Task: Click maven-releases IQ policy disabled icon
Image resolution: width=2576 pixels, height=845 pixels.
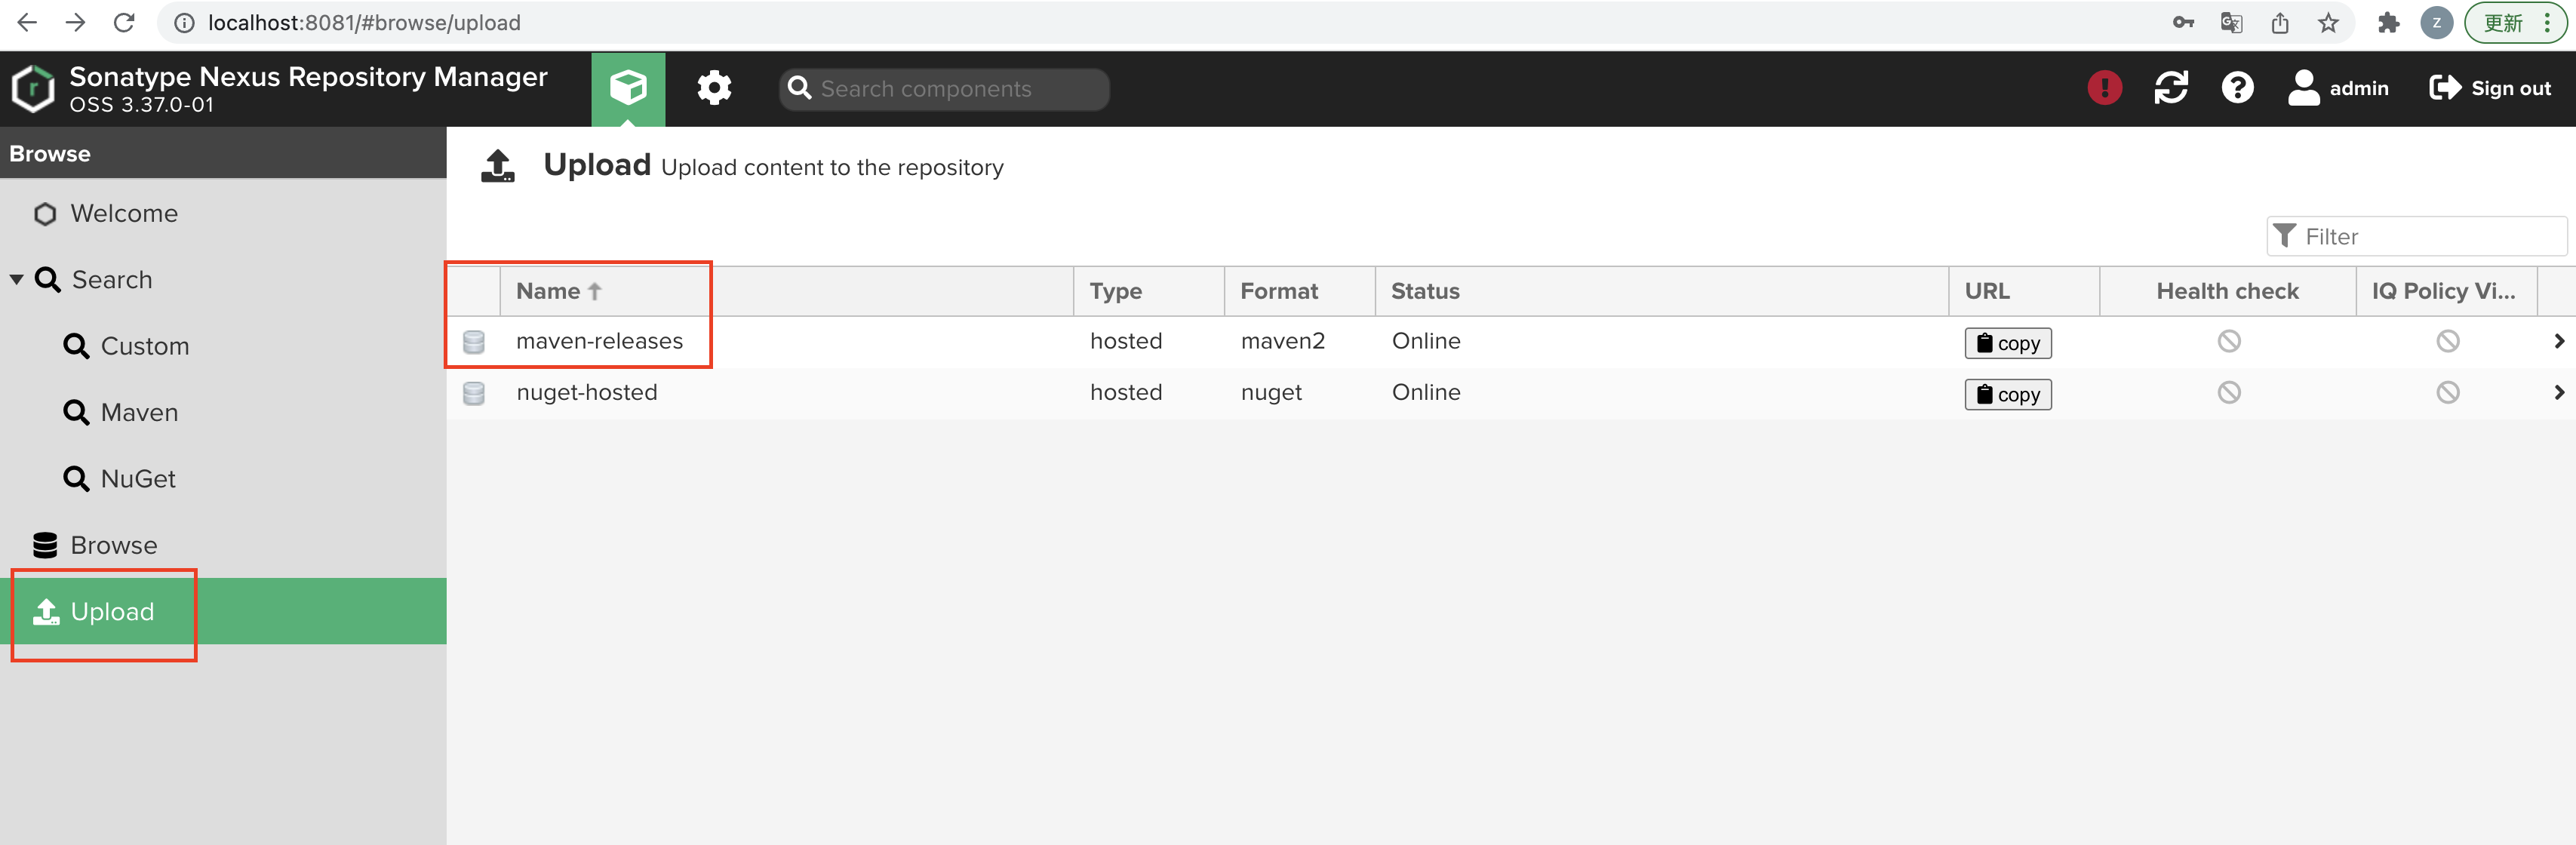Action: coord(2447,342)
